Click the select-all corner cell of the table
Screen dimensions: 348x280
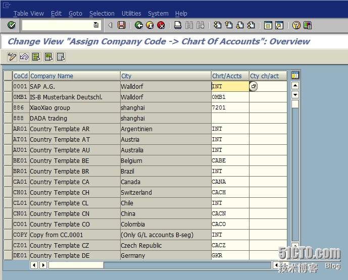(8, 76)
